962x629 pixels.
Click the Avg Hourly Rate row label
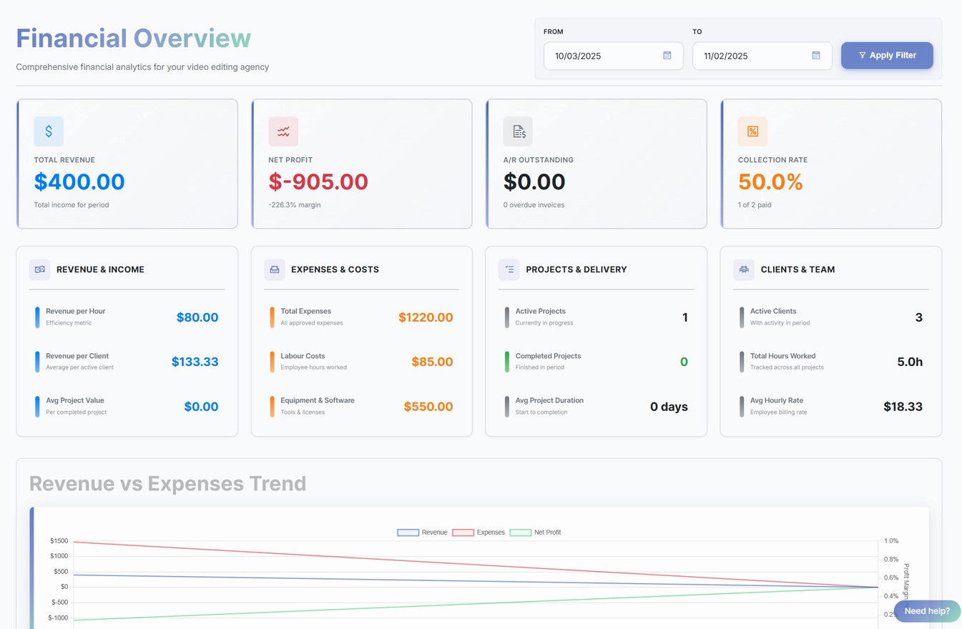coord(776,400)
